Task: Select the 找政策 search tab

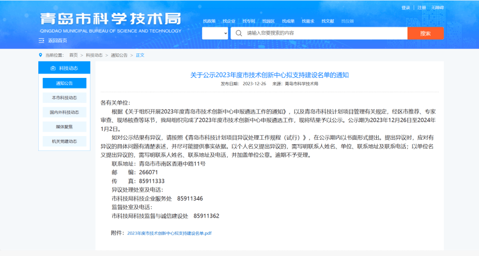Action: (x=209, y=21)
